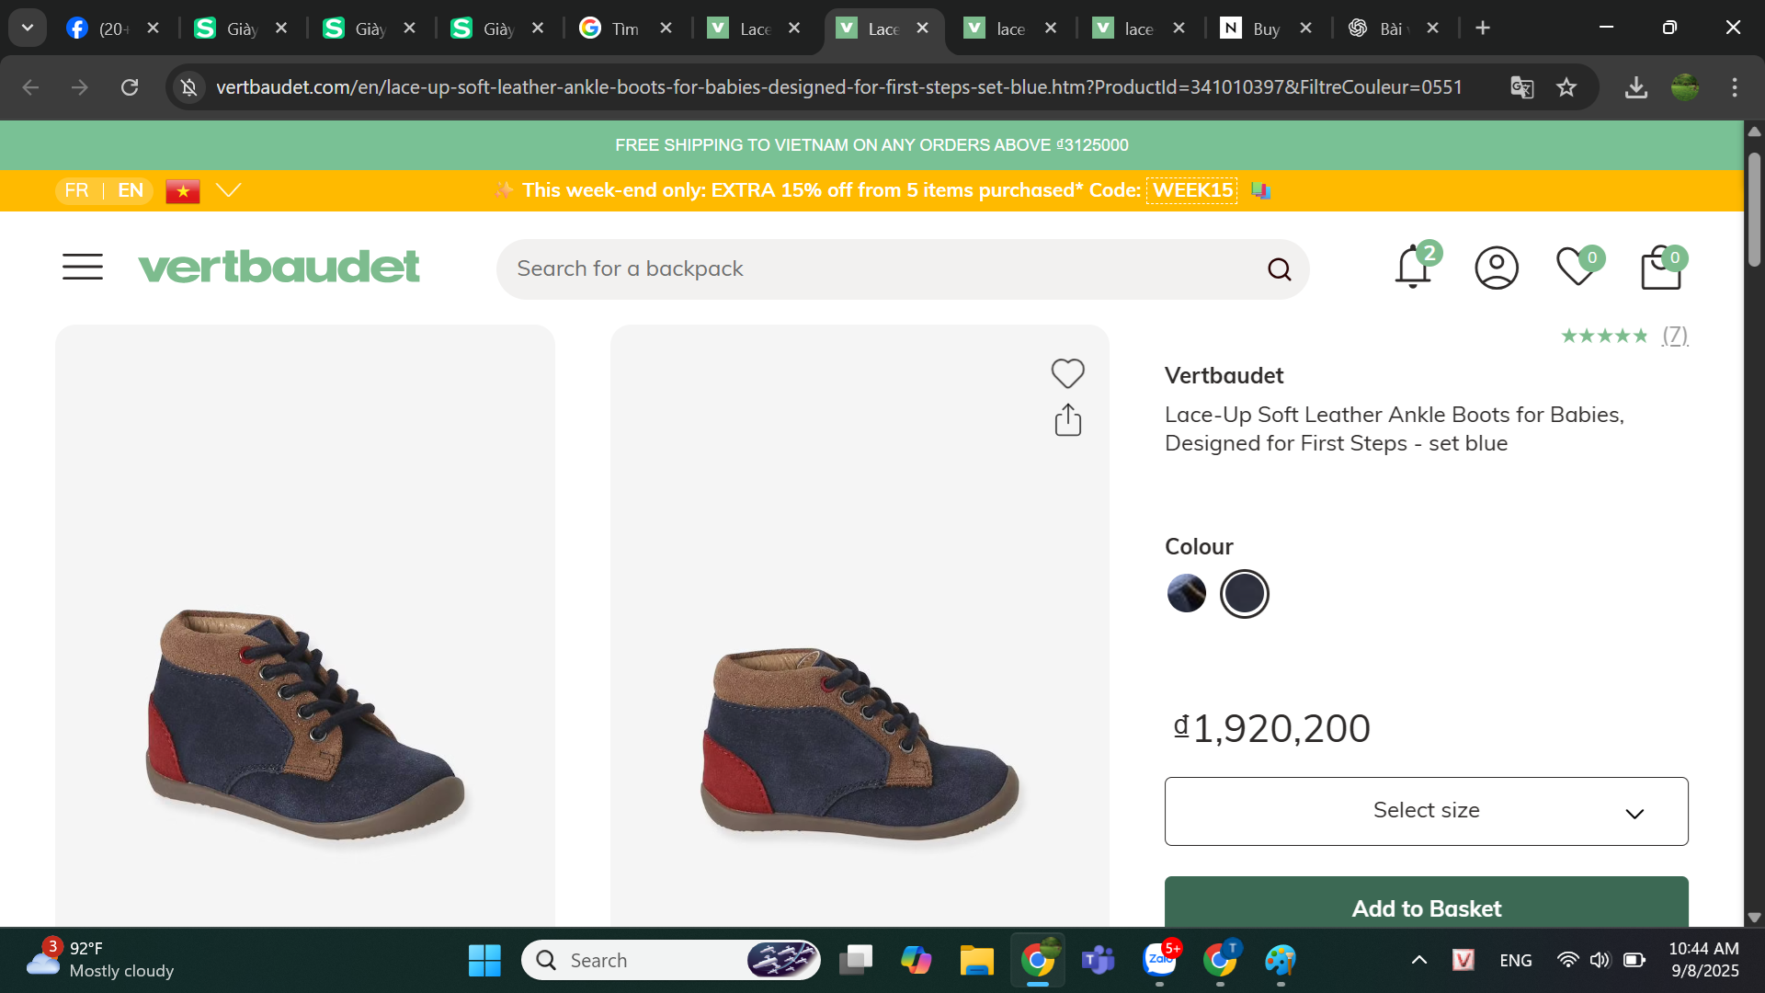Switch to the Google search tab
The image size is (1765, 993).
click(x=614, y=29)
